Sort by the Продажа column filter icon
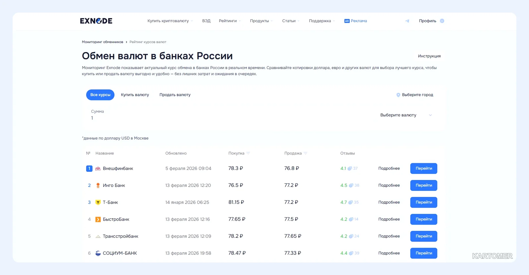The height and width of the screenshot is (275, 529). coord(305,153)
